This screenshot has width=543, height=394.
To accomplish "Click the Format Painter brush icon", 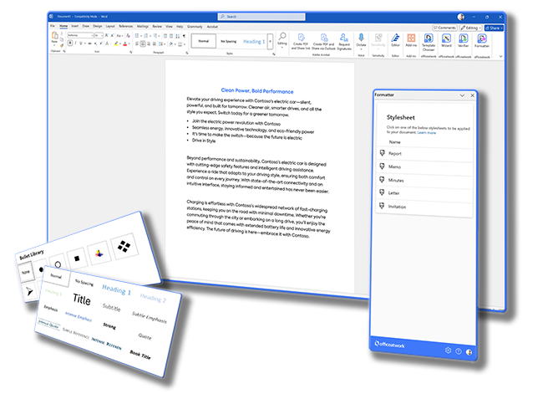I will pyautogui.click(x=62, y=45).
